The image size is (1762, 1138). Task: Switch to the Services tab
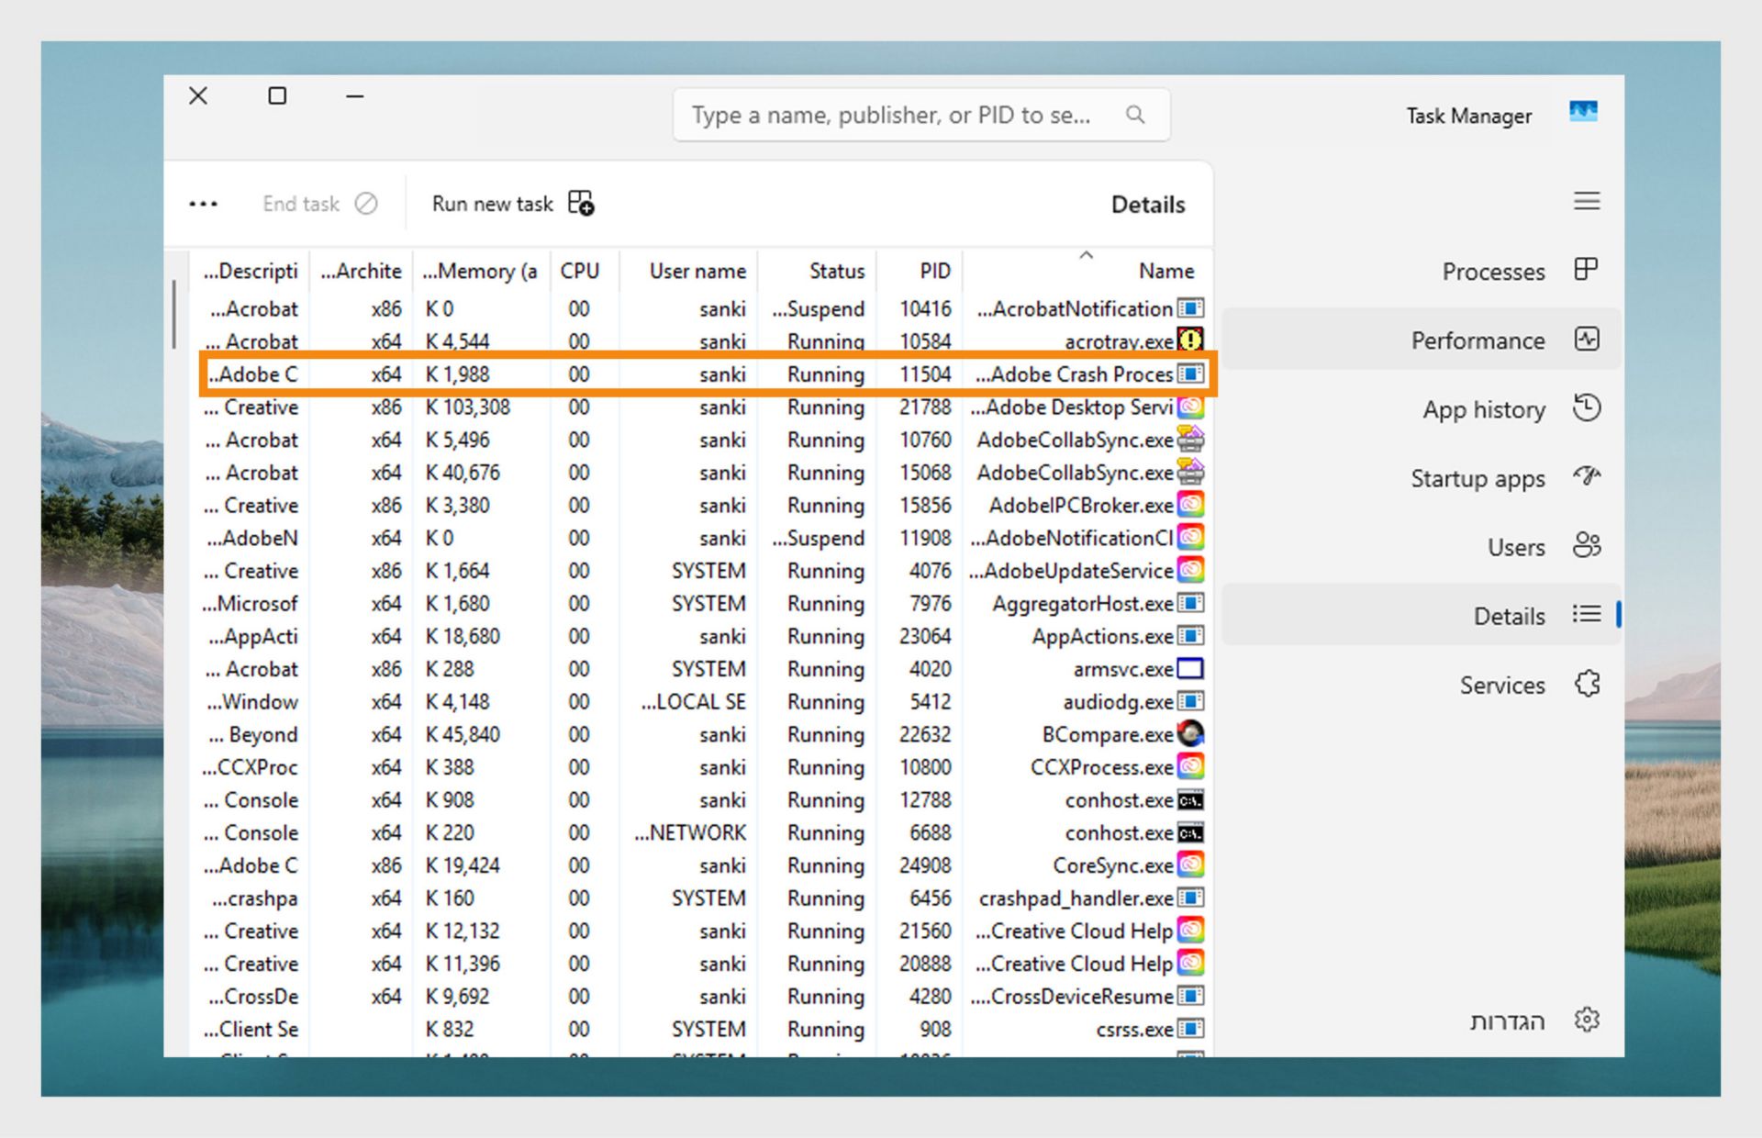[x=1501, y=685]
